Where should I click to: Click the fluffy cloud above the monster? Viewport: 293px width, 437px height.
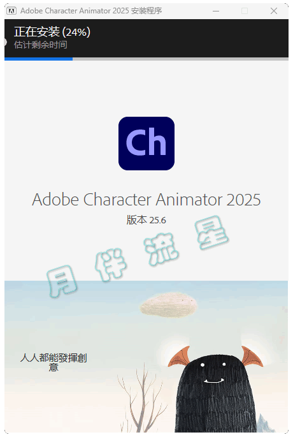pos(169,304)
